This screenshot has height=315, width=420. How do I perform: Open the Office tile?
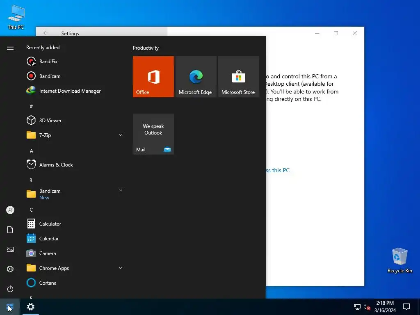point(153,77)
